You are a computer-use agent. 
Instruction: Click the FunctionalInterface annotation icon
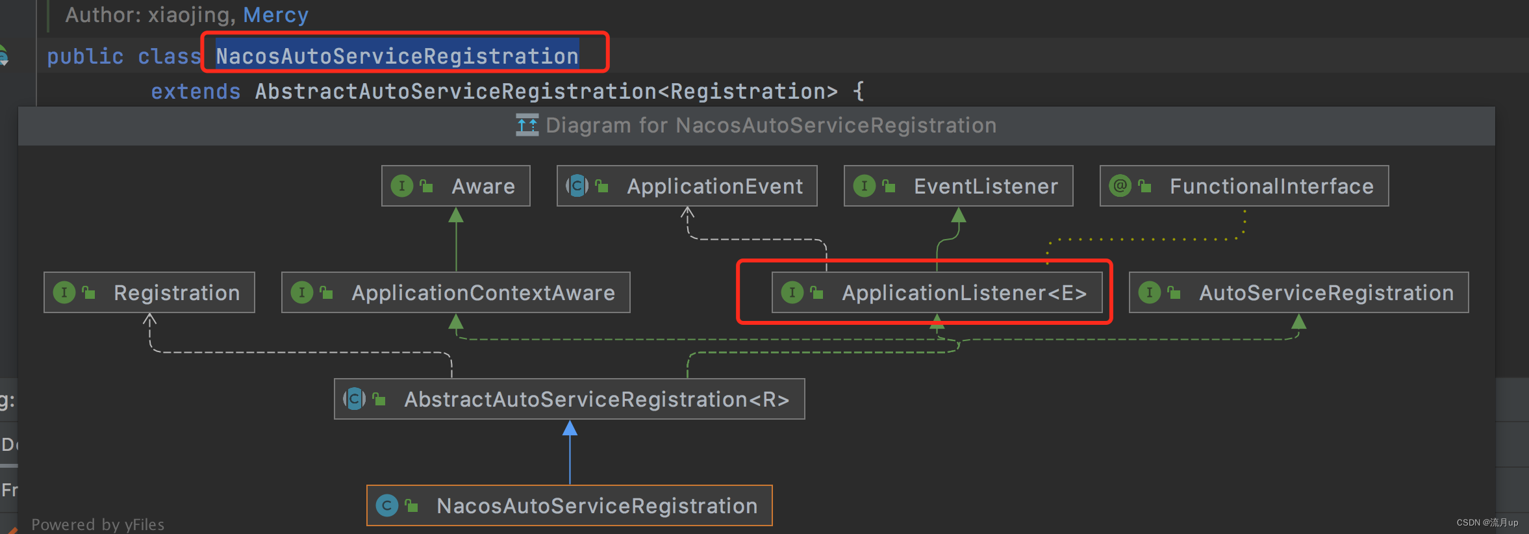(x=1120, y=186)
